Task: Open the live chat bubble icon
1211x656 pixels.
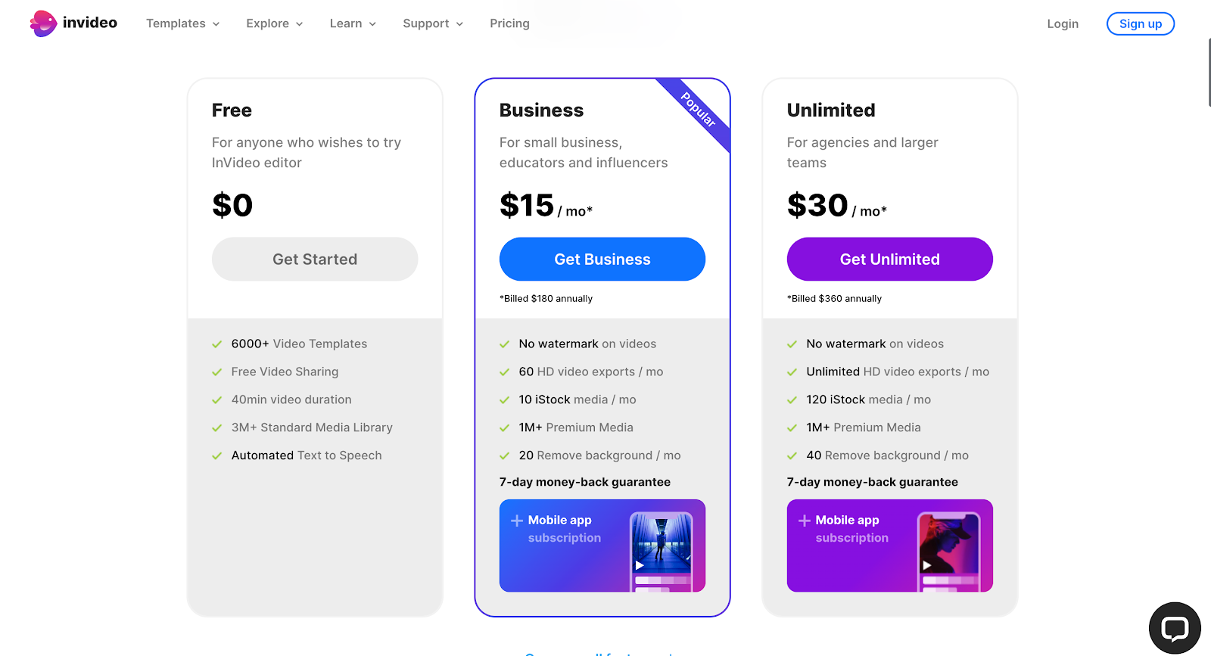Action: click(1175, 628)
